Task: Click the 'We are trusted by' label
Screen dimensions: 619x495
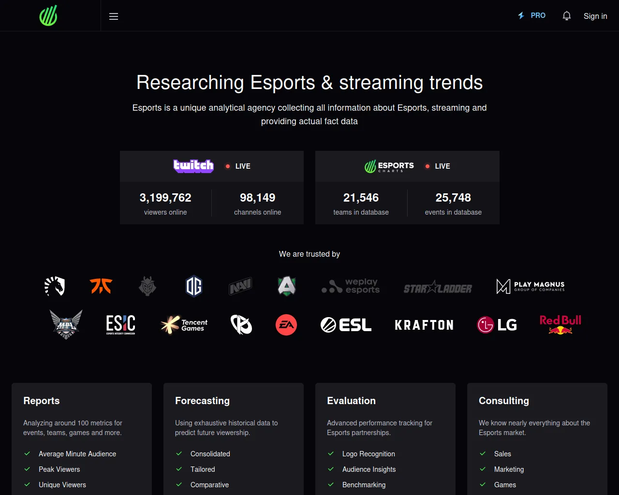Action: click(x=309, y=254)
